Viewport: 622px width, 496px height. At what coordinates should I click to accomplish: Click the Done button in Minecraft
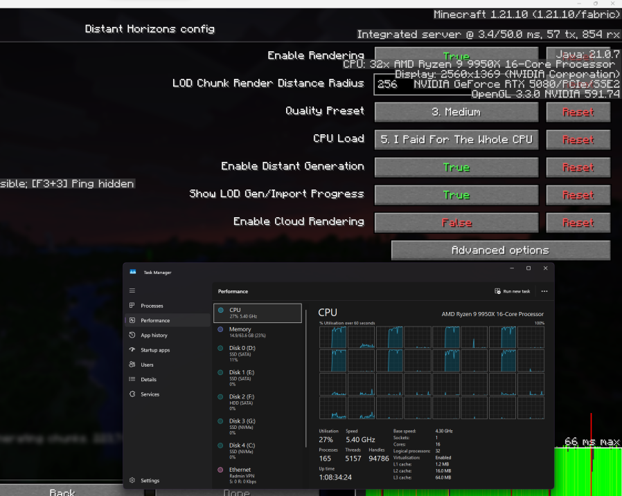tap(237, 493)
